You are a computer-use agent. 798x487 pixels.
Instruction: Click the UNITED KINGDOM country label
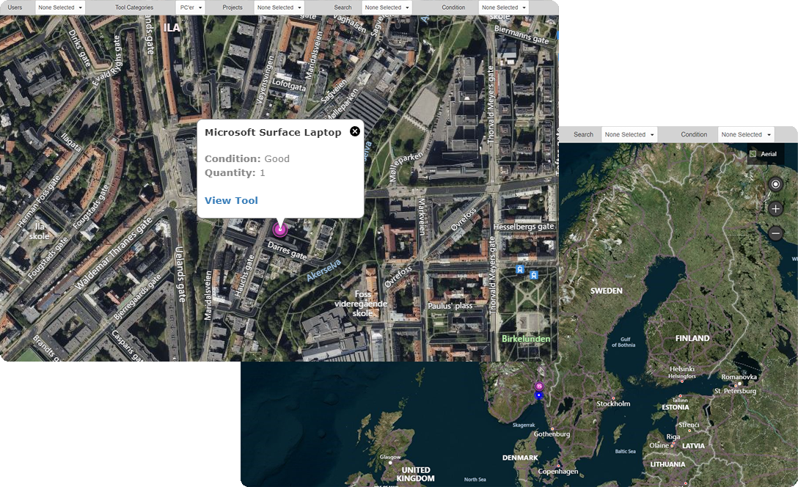(x=416, y=475)
